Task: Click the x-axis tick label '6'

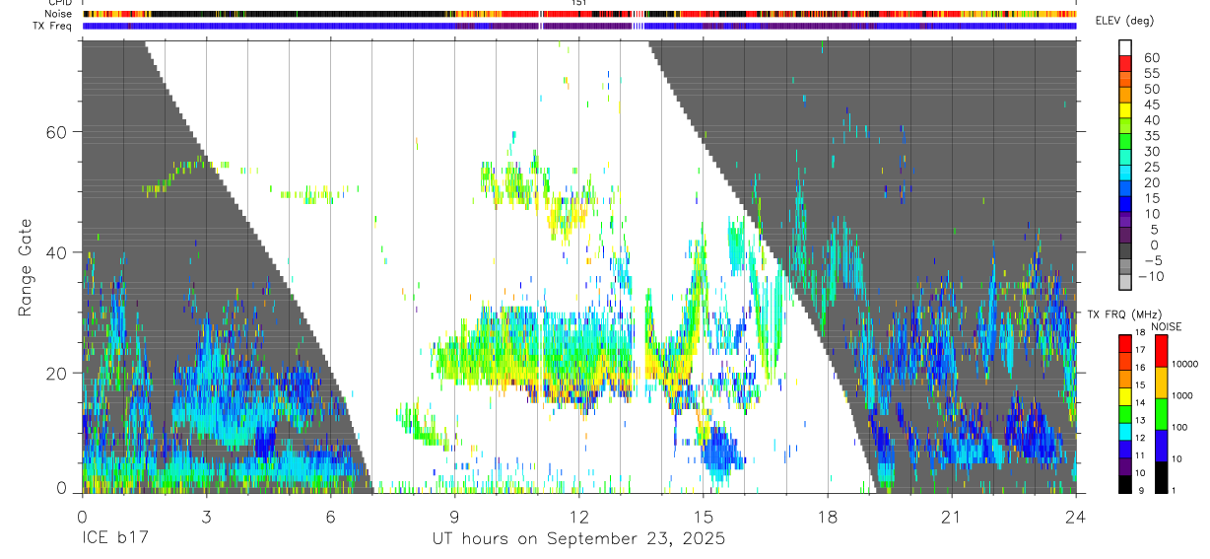Action: [330, 517]
